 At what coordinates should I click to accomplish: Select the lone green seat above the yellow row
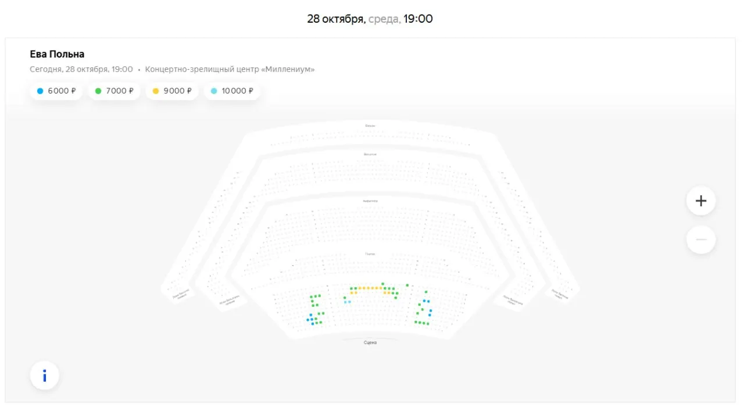coord(382,284)
